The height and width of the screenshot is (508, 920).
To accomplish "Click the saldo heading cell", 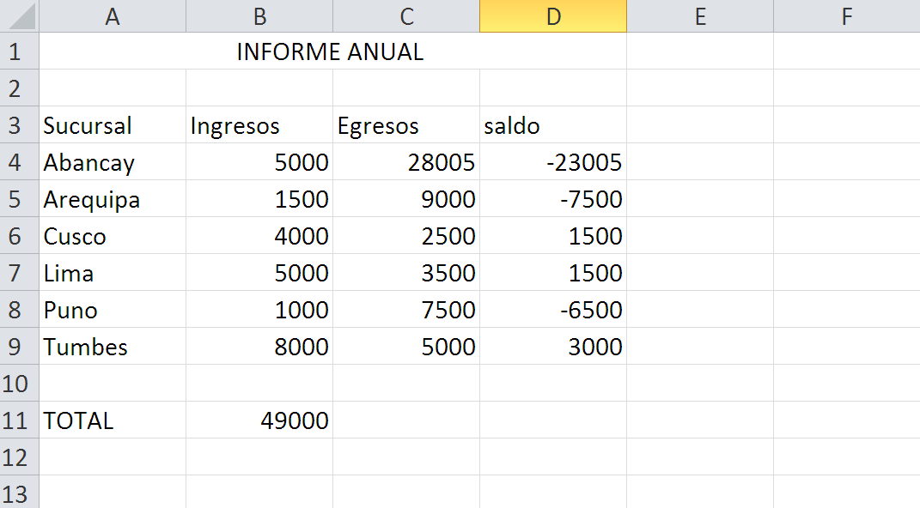I will (x=552, y=126).
